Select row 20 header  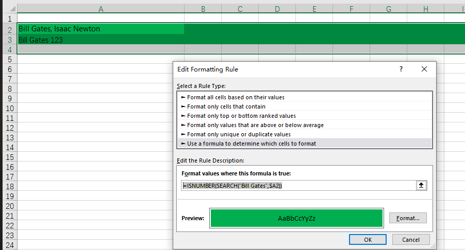pos(10,206)
